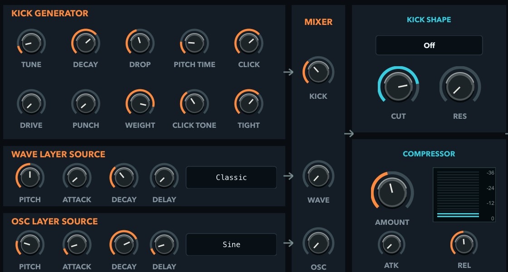Click the MIXER heading

click(x=318, y=22)
